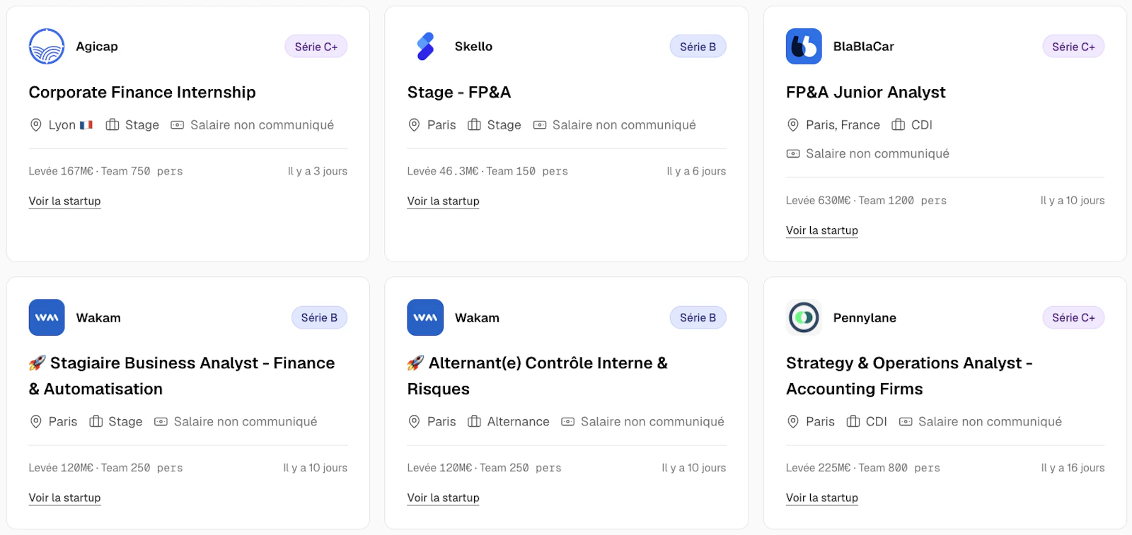
Task: Open the Corporate Finance Internship job title
Action: click(x=142, y=93)
